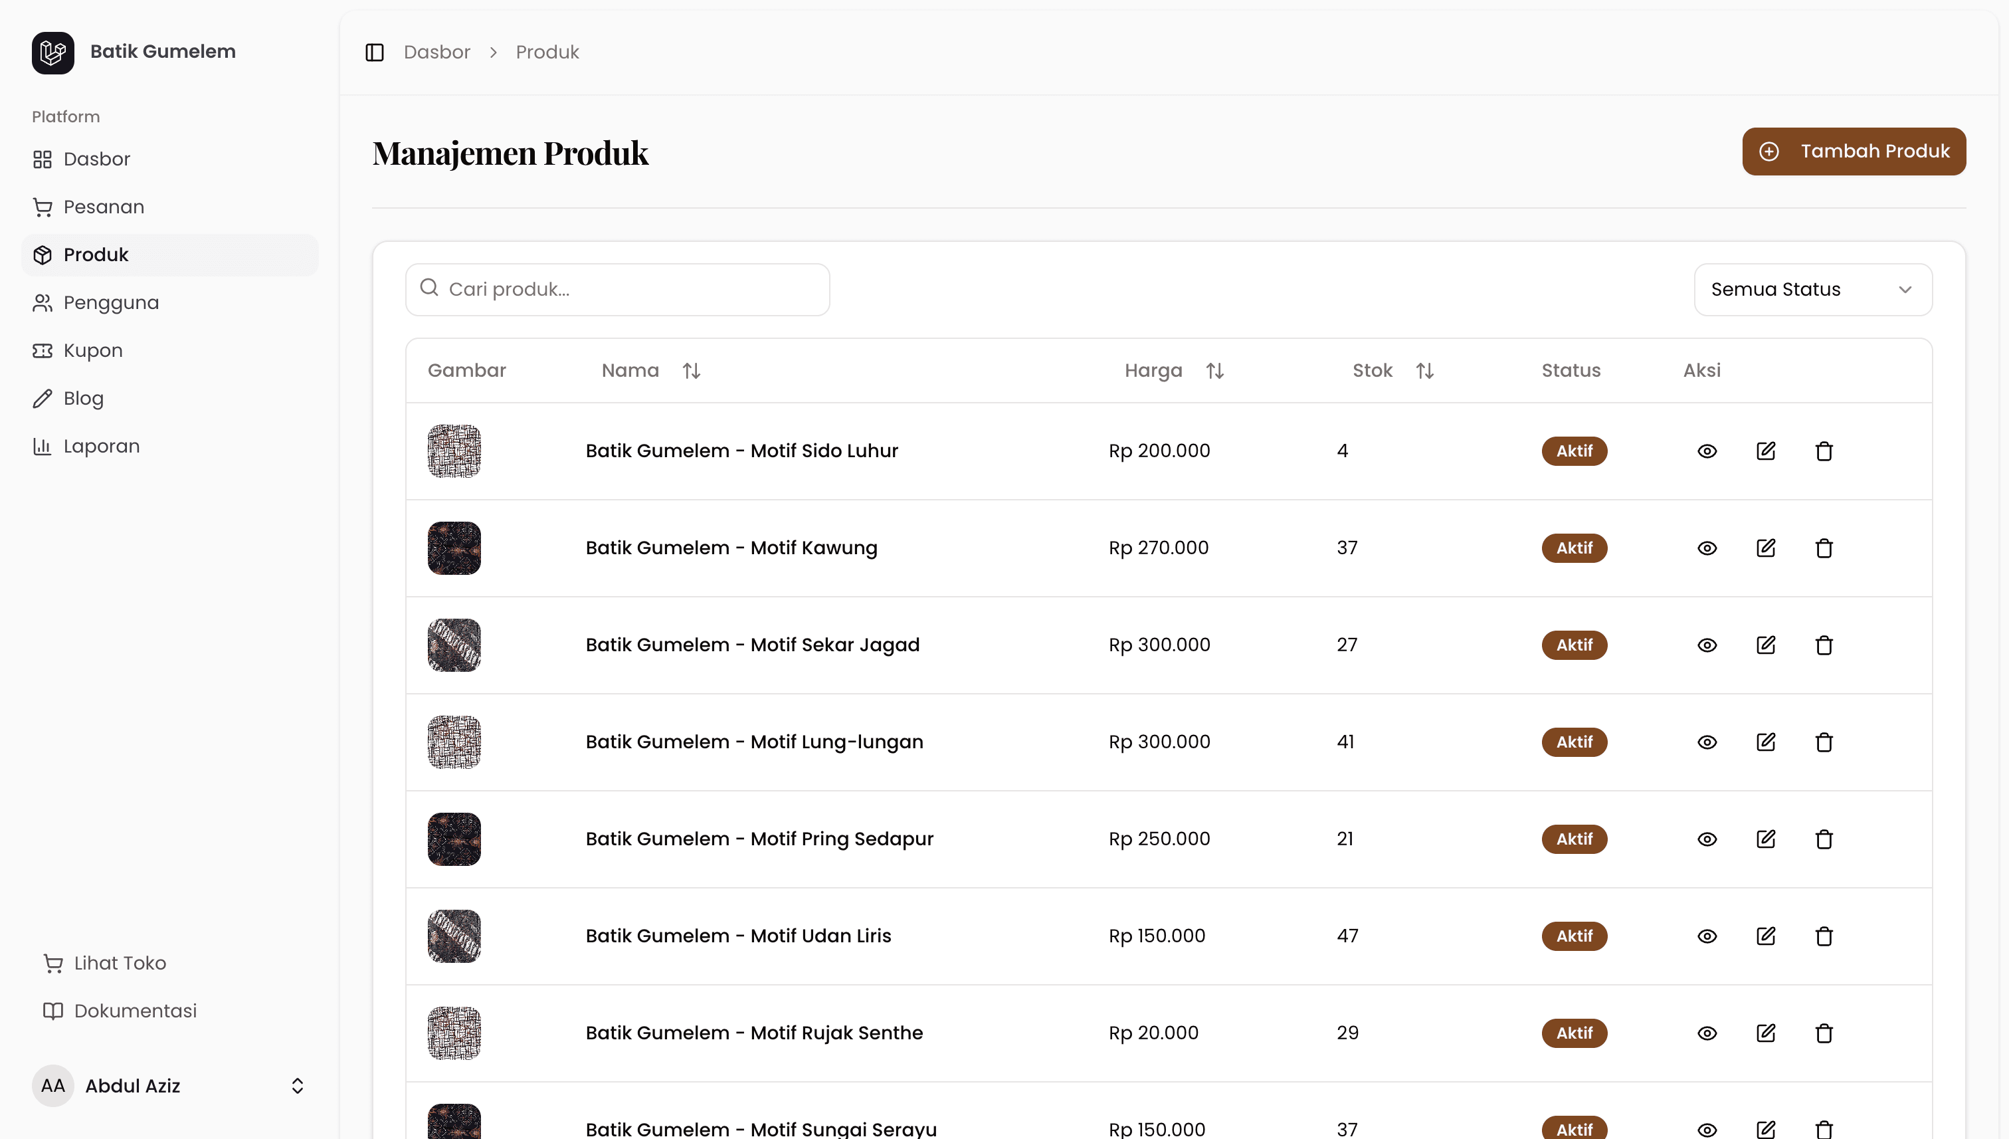Click the Dasbor breadcrumb

(436, 52)
